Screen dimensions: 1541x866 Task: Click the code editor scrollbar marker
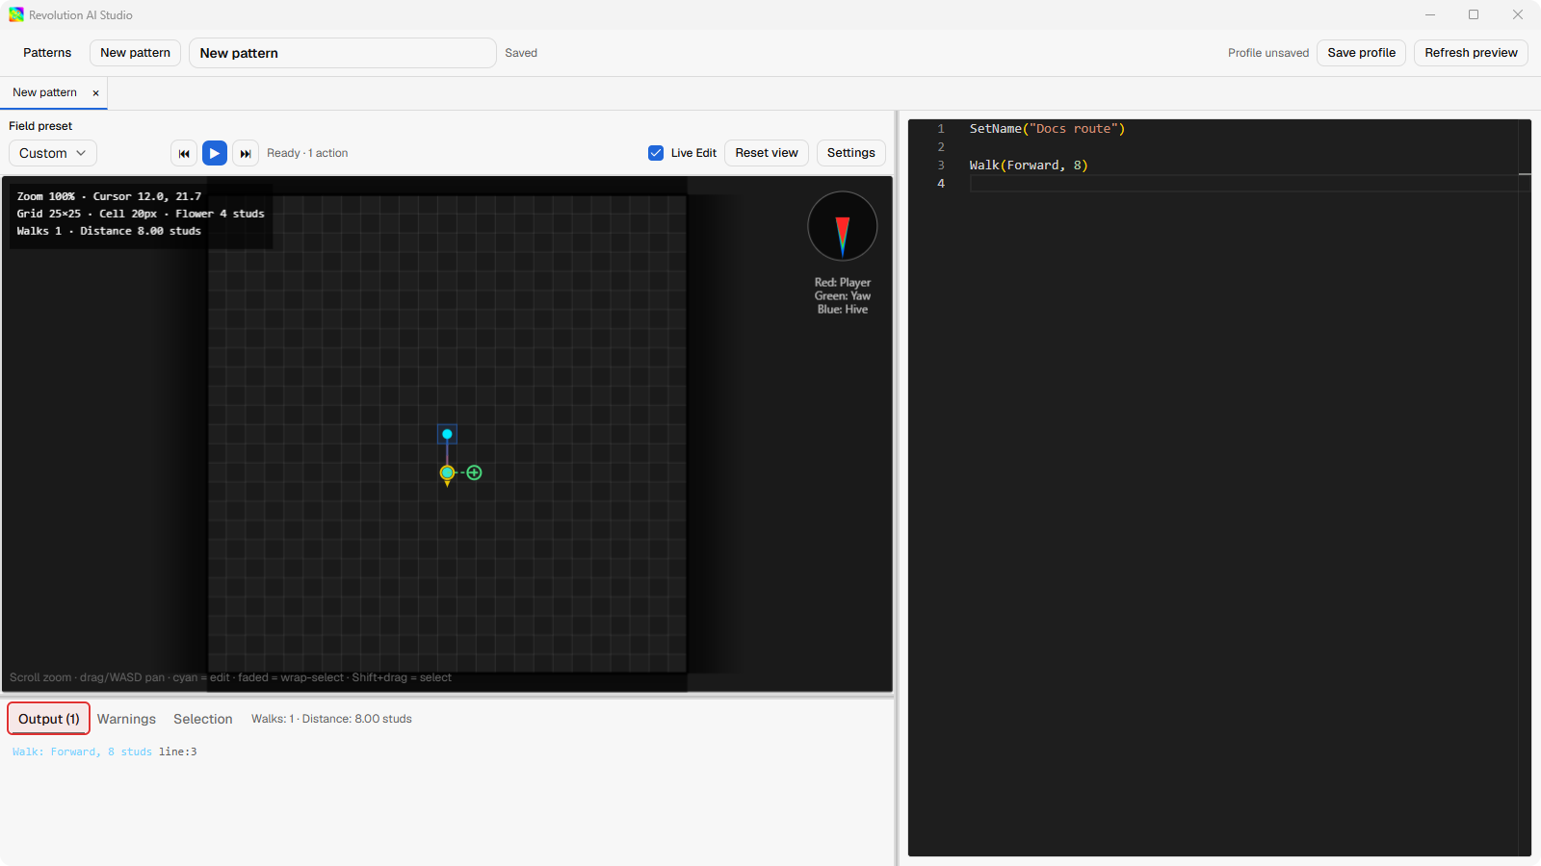[x=1525, y=174]
